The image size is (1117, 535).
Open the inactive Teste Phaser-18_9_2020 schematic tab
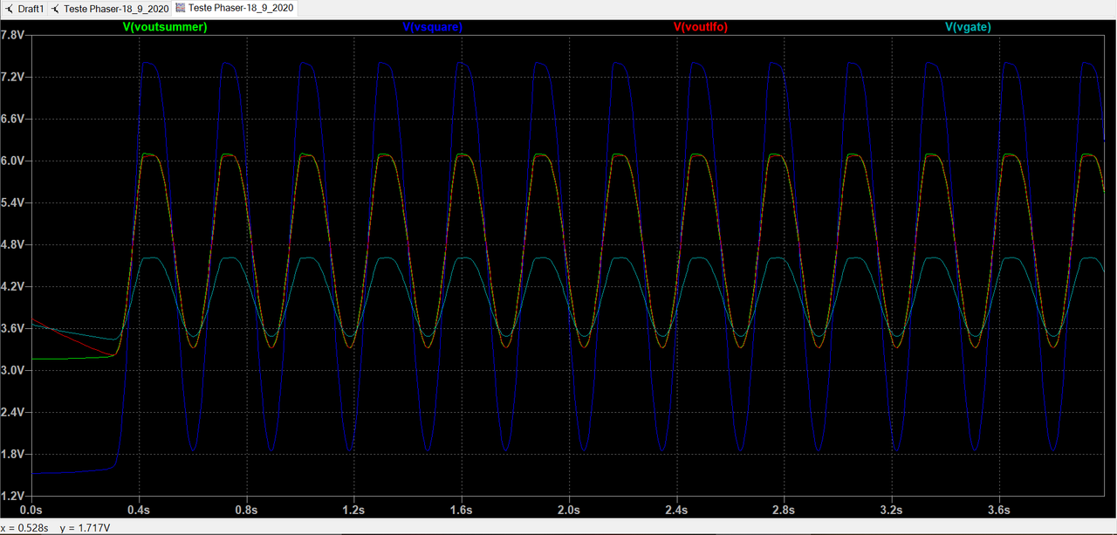(x=108, y=8)
